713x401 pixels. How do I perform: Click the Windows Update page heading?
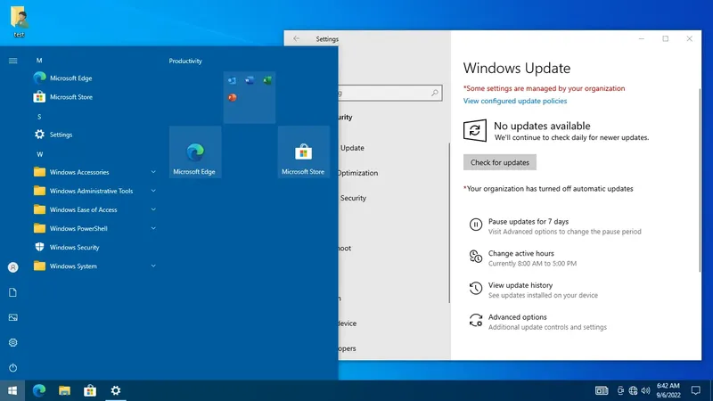tap(517, 69)
